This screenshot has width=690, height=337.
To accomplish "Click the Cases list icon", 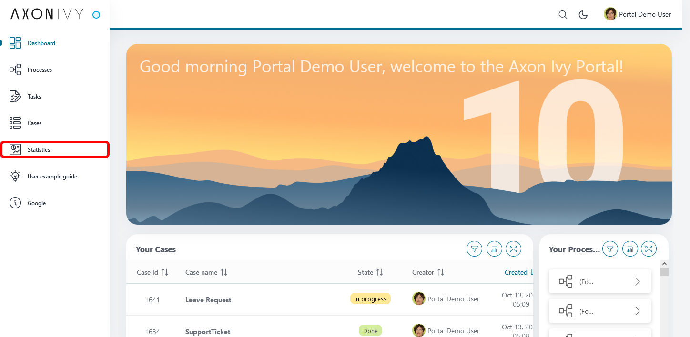I will (15, 123).
